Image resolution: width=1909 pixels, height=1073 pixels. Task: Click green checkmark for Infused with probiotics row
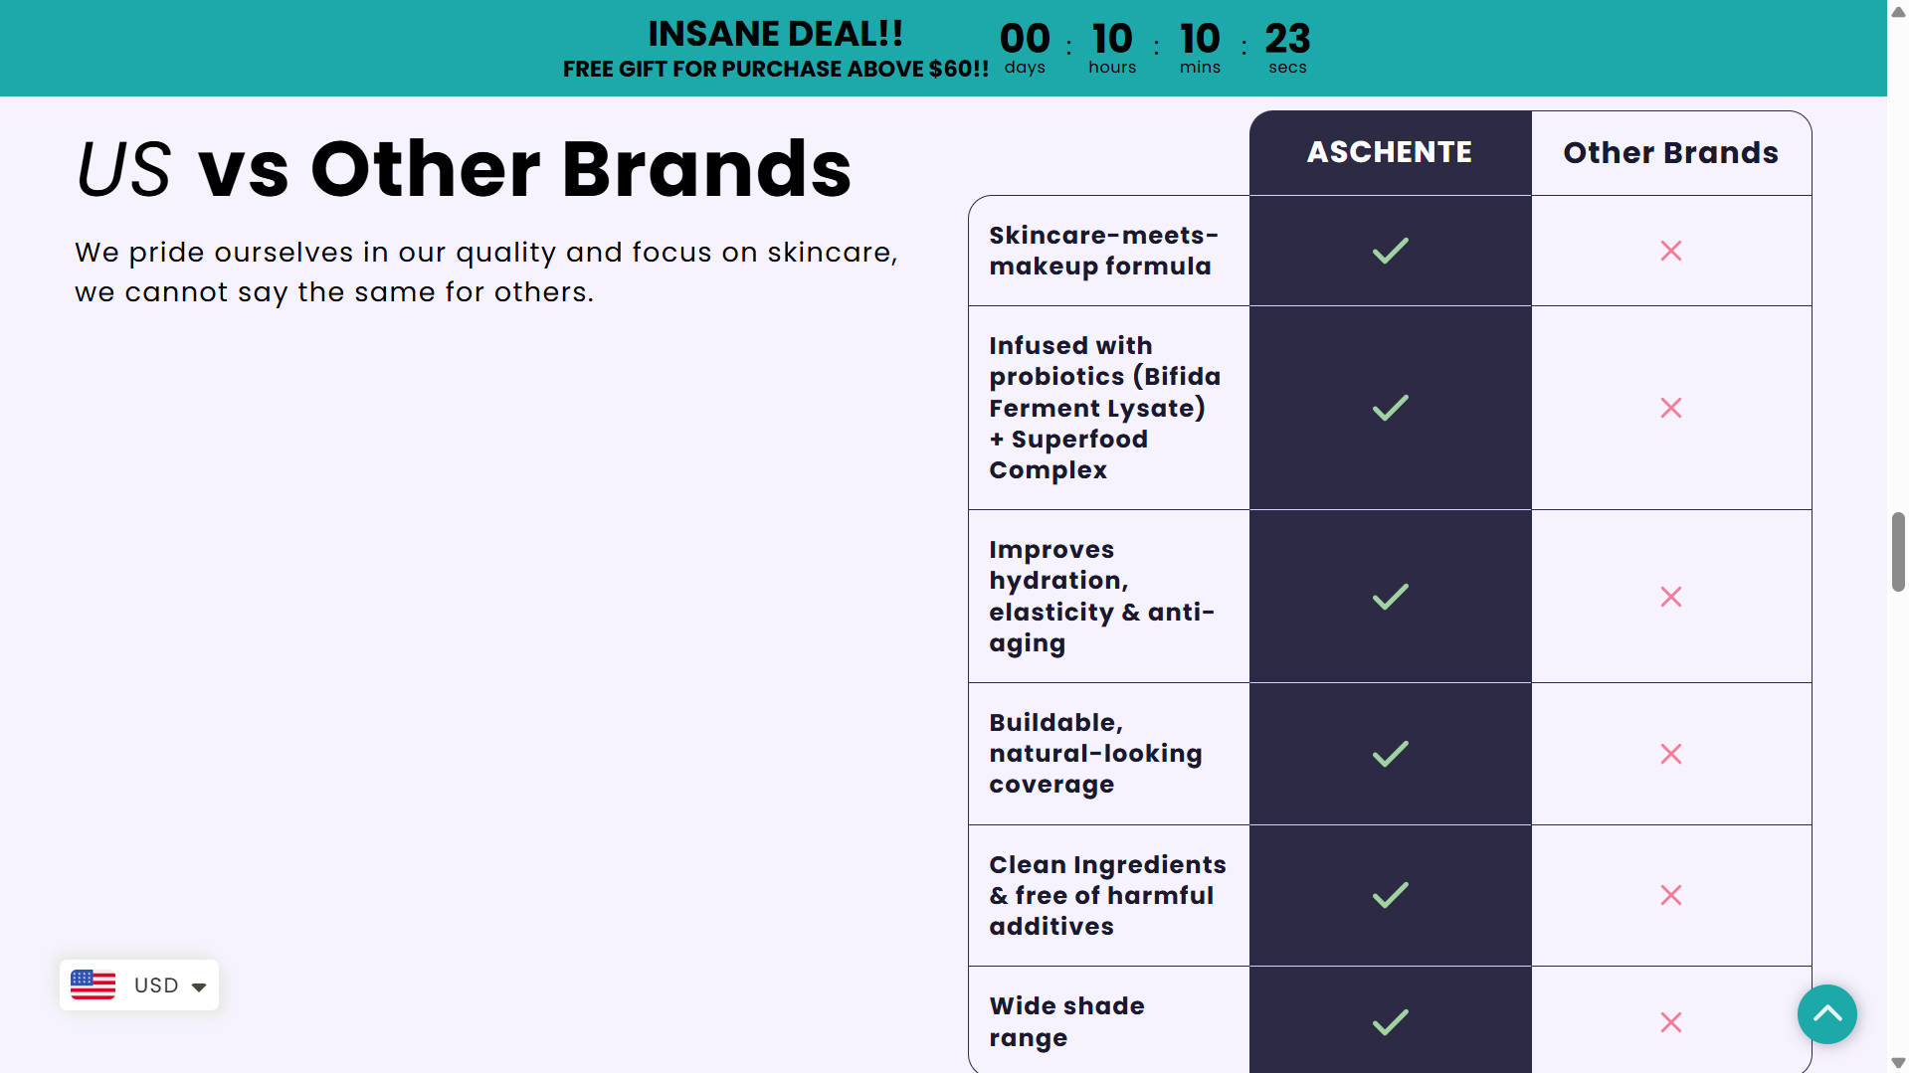[x=1390, y=408]
